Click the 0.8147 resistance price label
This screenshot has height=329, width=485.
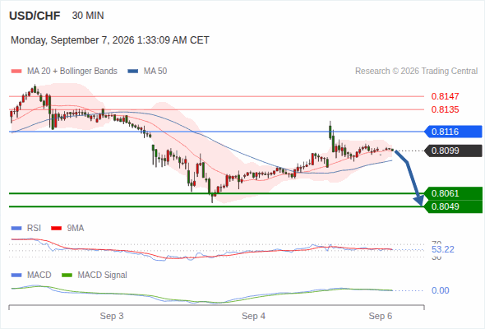(445, 96)
